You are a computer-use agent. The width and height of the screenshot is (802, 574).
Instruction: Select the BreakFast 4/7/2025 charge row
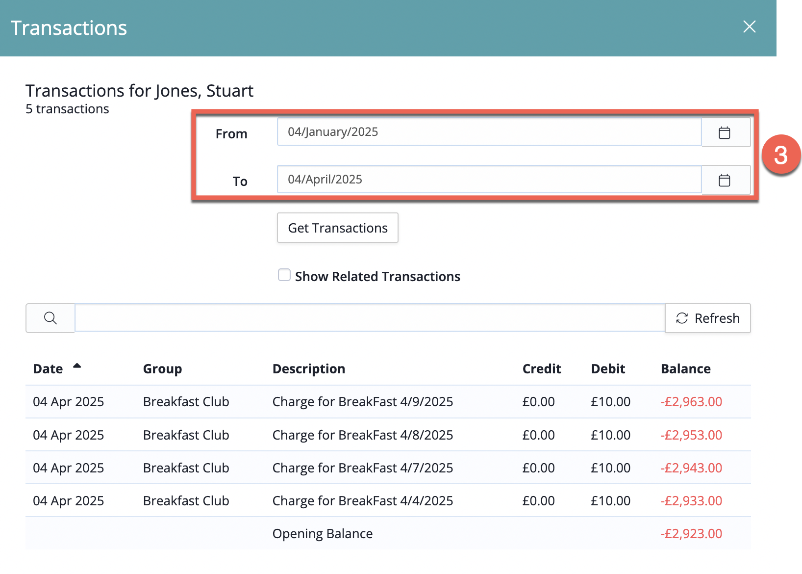pyautogui.click(x=362, y=468)
